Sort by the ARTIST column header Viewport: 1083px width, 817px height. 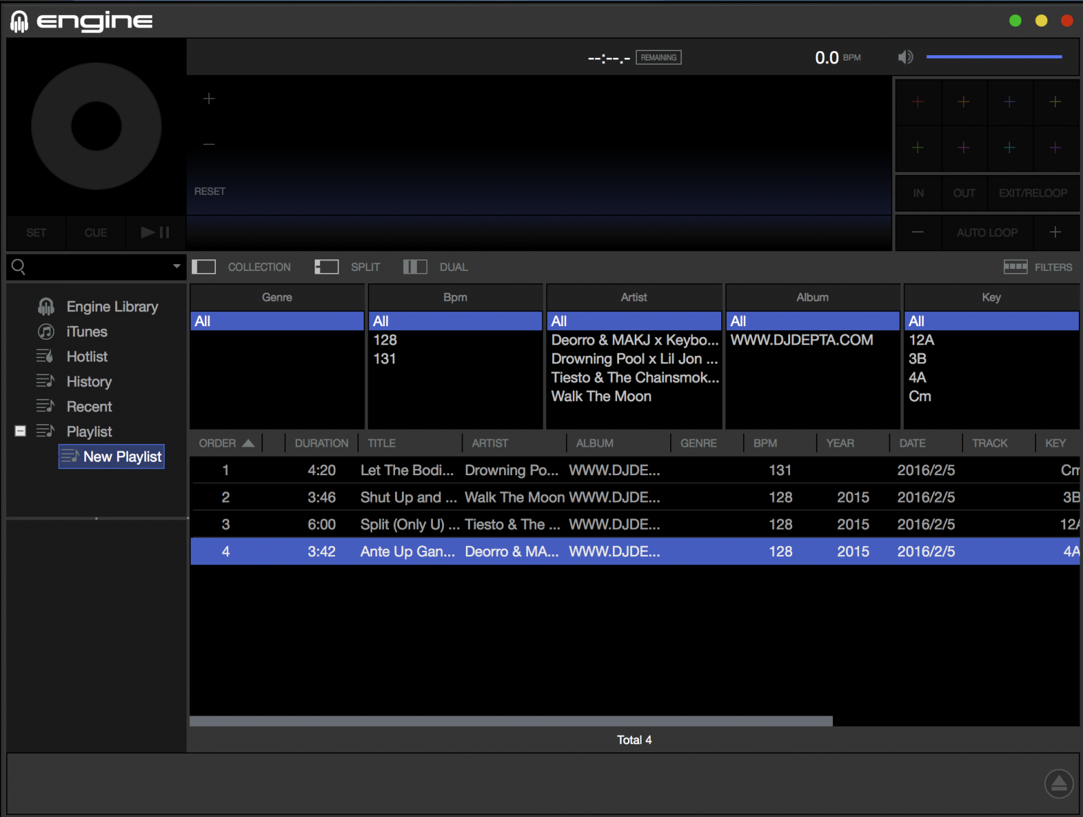(514, 443)
